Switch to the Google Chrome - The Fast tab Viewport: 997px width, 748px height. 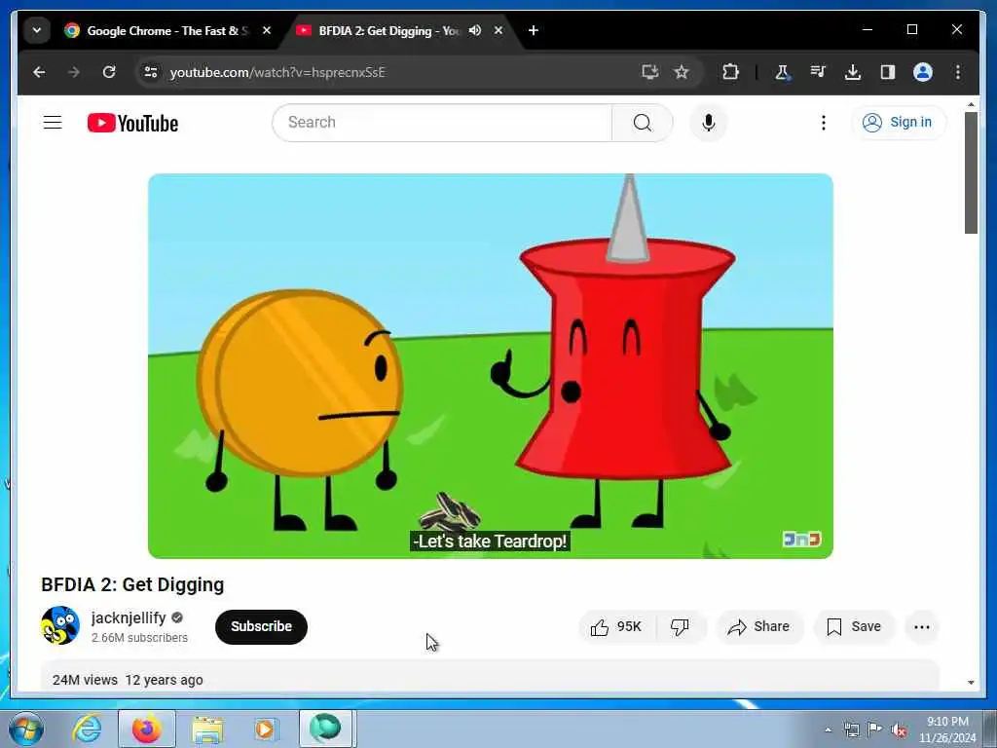167,30
